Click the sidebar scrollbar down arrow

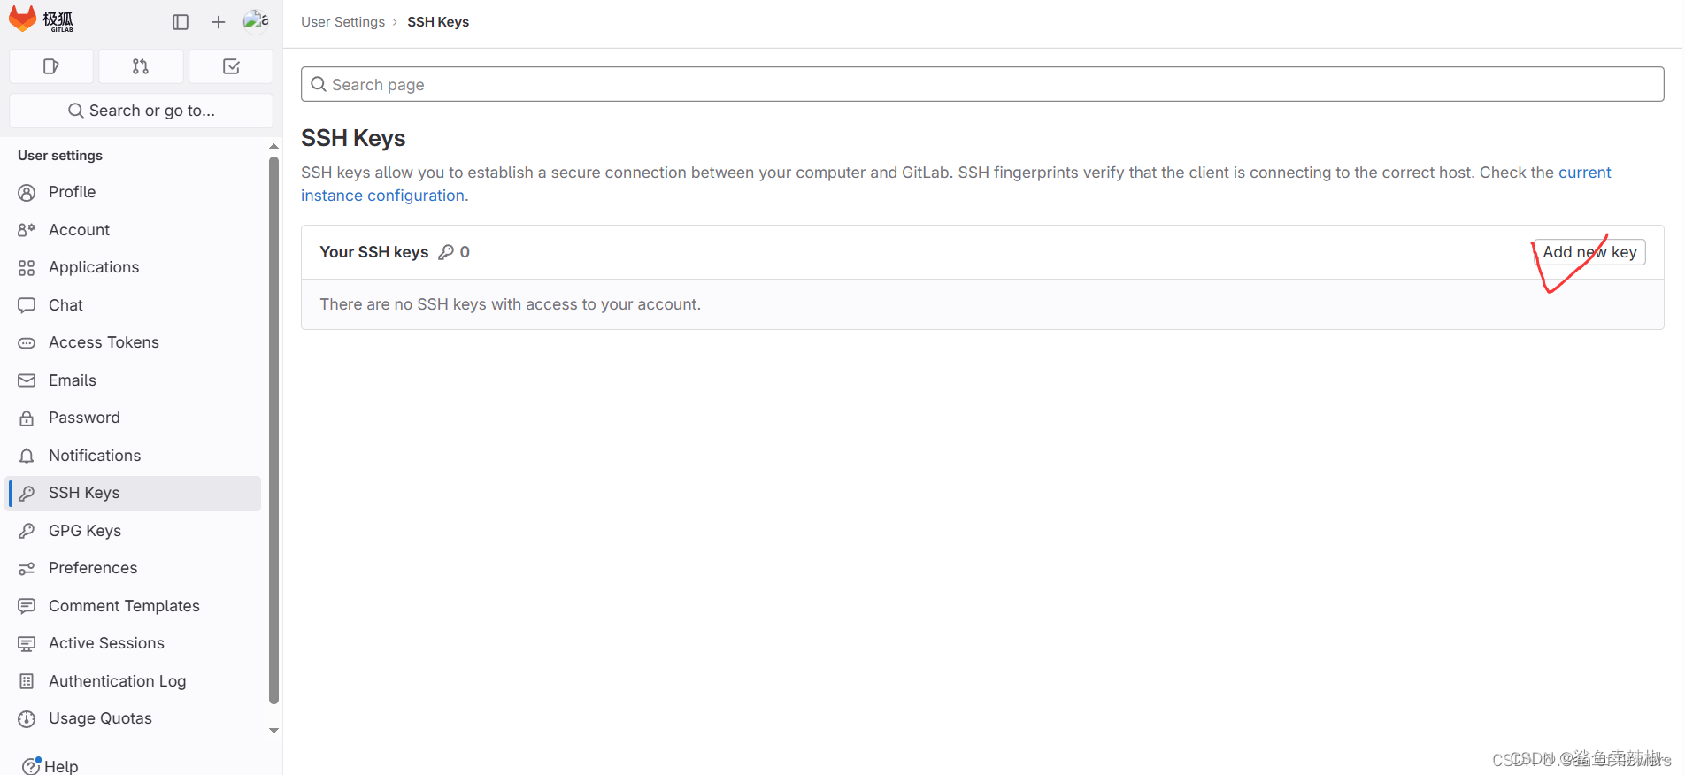pos(273,730)
